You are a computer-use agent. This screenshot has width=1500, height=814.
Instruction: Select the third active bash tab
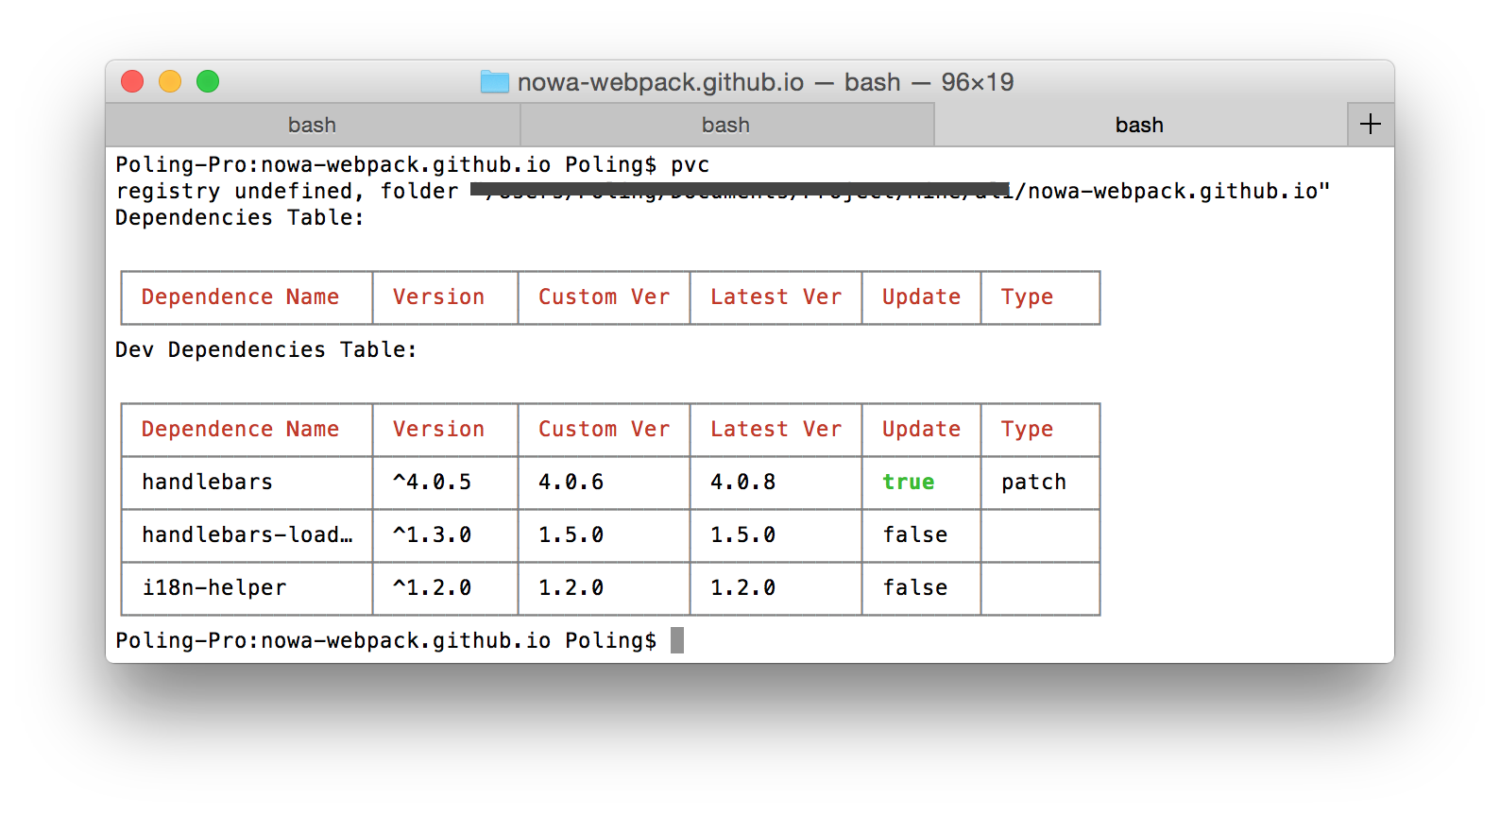(x=1140, y=125)
